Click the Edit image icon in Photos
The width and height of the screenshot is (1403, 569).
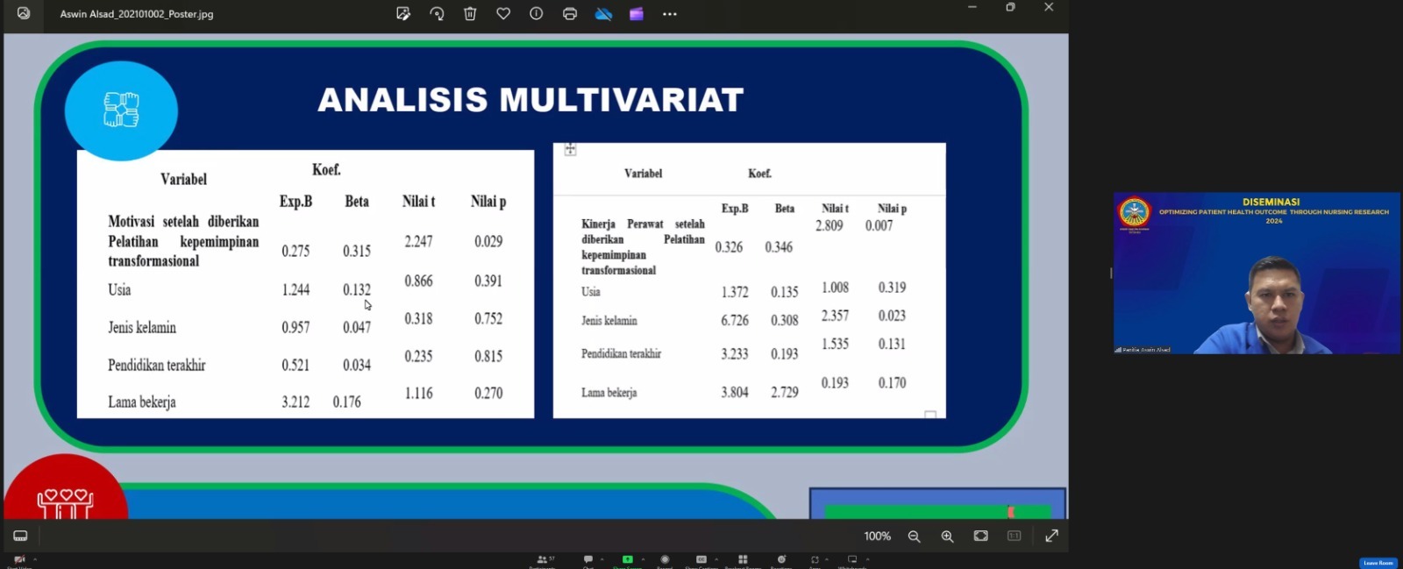click(403, 14)
